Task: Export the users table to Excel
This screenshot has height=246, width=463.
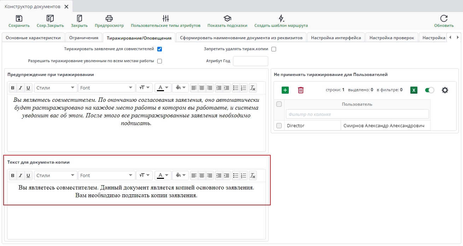Action: click(414, 90)
